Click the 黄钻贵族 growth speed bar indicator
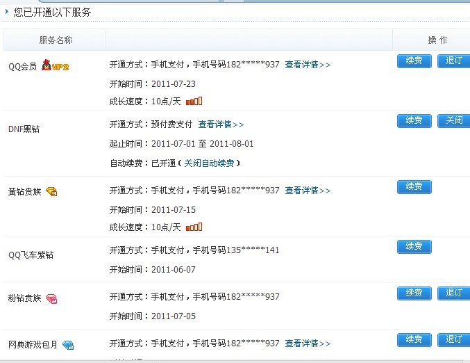The height and width of the screenshot is (363, 470). [x=194, y=227]
